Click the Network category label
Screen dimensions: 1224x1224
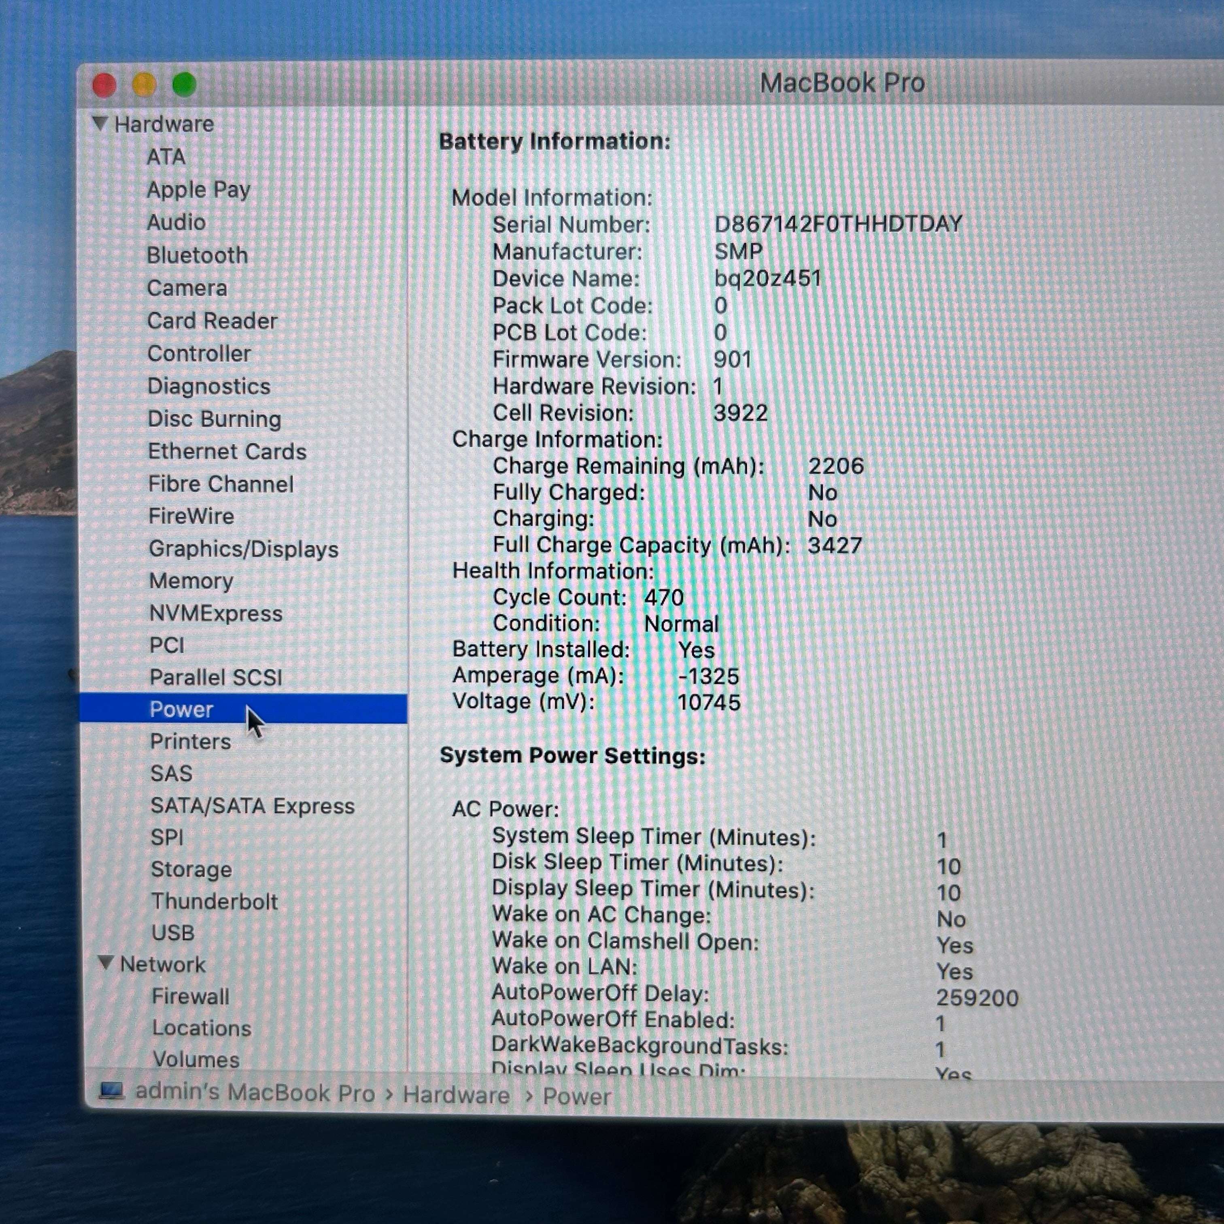[163, 964]
